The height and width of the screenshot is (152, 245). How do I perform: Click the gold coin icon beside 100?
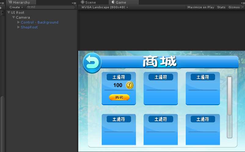tap(130, 85)
